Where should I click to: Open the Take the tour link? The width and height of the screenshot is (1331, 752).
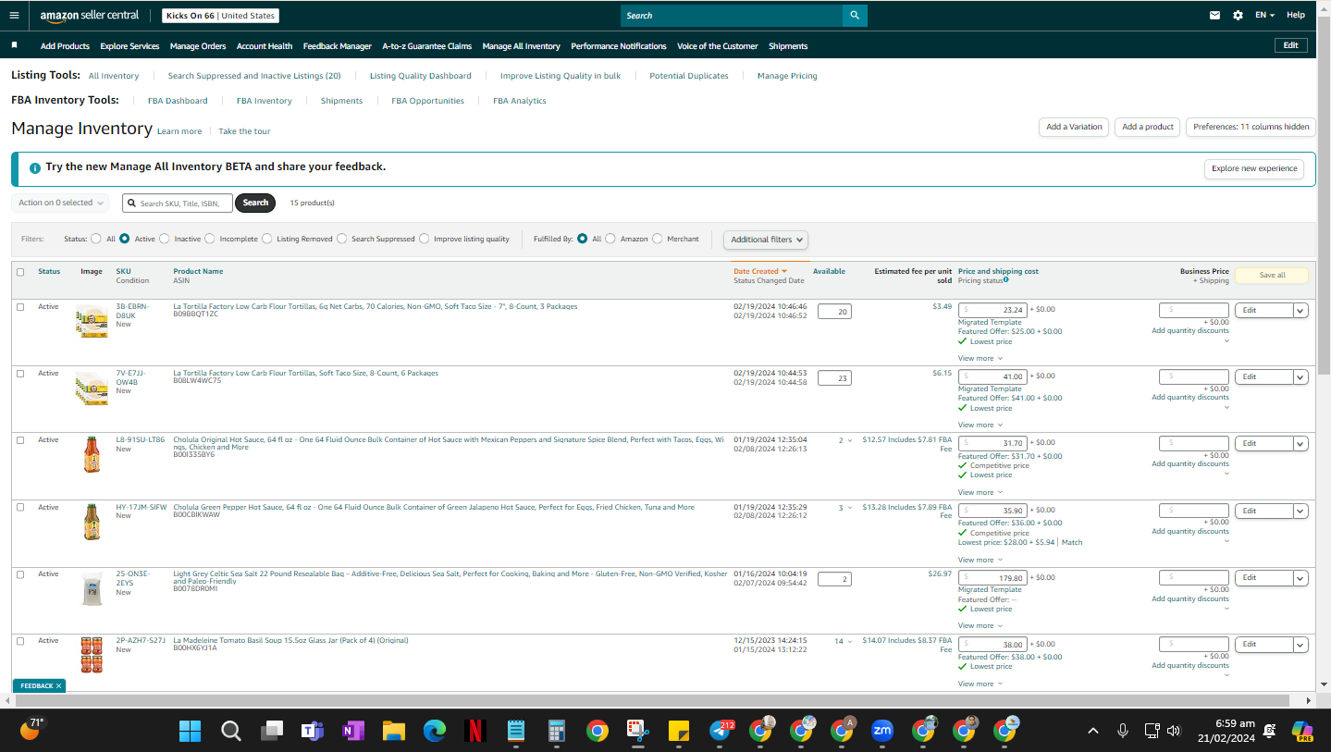tap(244, 131)
